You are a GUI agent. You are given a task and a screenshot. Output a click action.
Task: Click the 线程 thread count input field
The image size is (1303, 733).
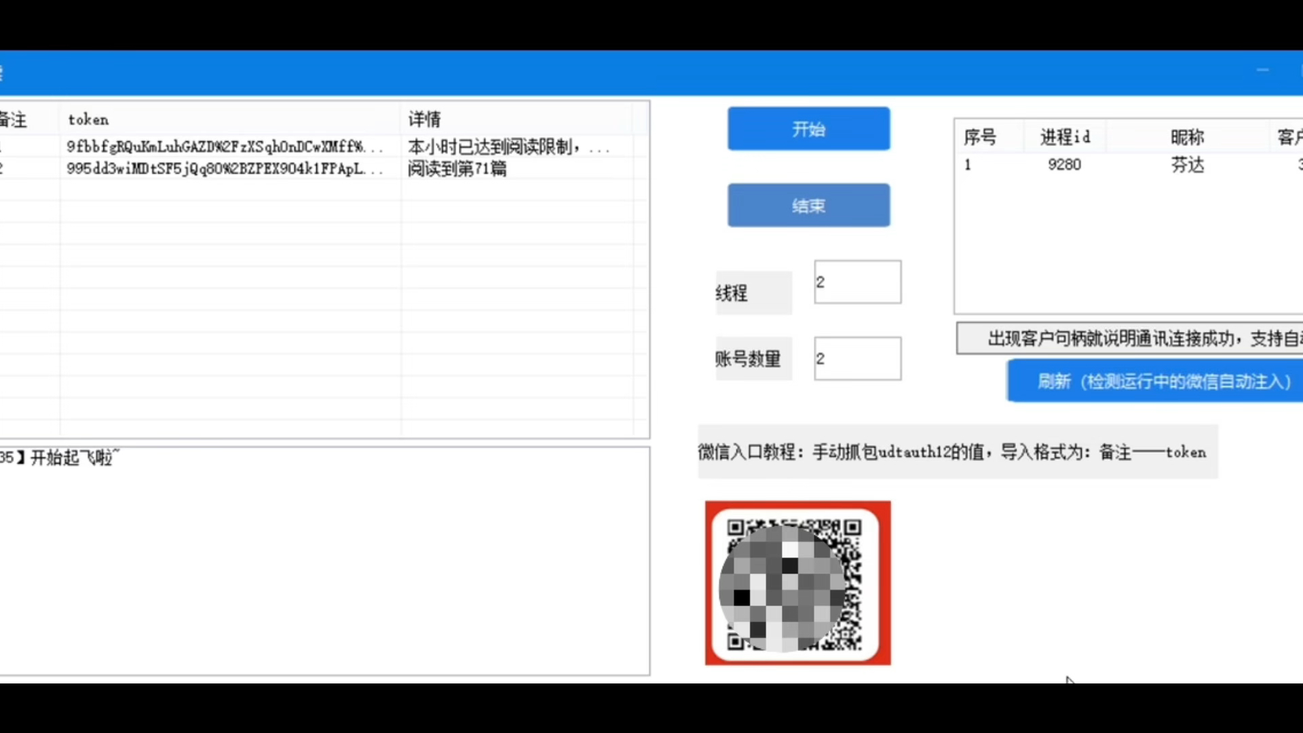pos(858,282)
